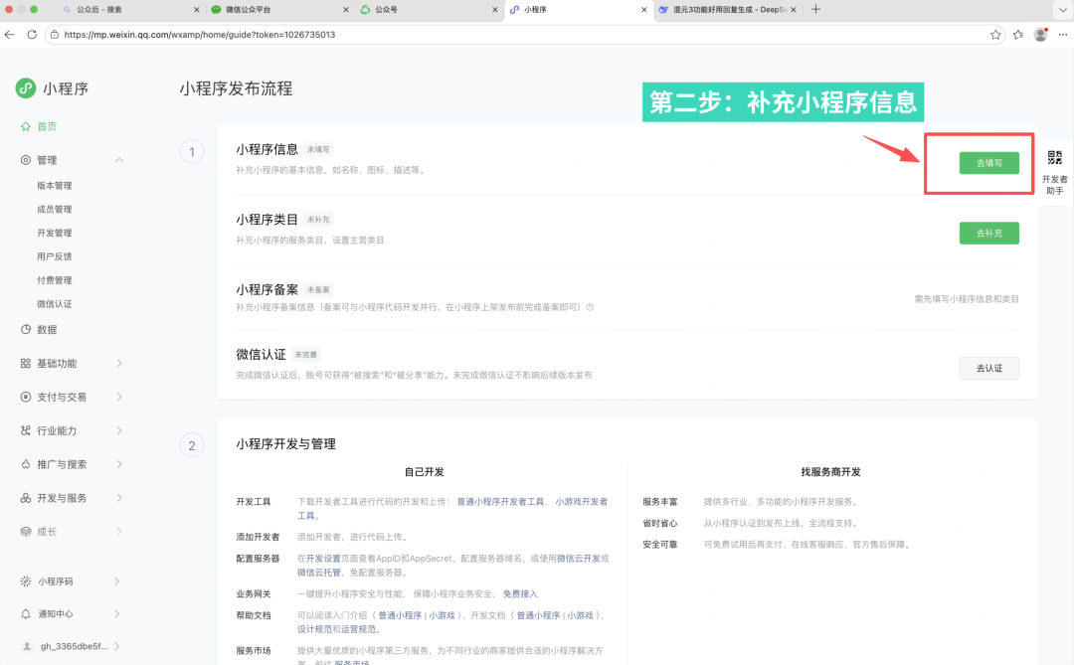Image resolution: width=1074 pixels, height=665 pixels.
Task: Close the 公众后 - 搜索 browser tab
Action: coord(196,10)
